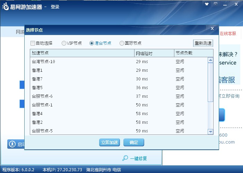Click the node list scrollbar thumb
Viewport: 243px width, 173px height.
tap(210, 82)
